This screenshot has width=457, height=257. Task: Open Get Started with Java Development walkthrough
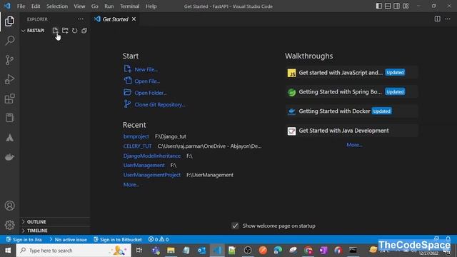tap(351, 131)
